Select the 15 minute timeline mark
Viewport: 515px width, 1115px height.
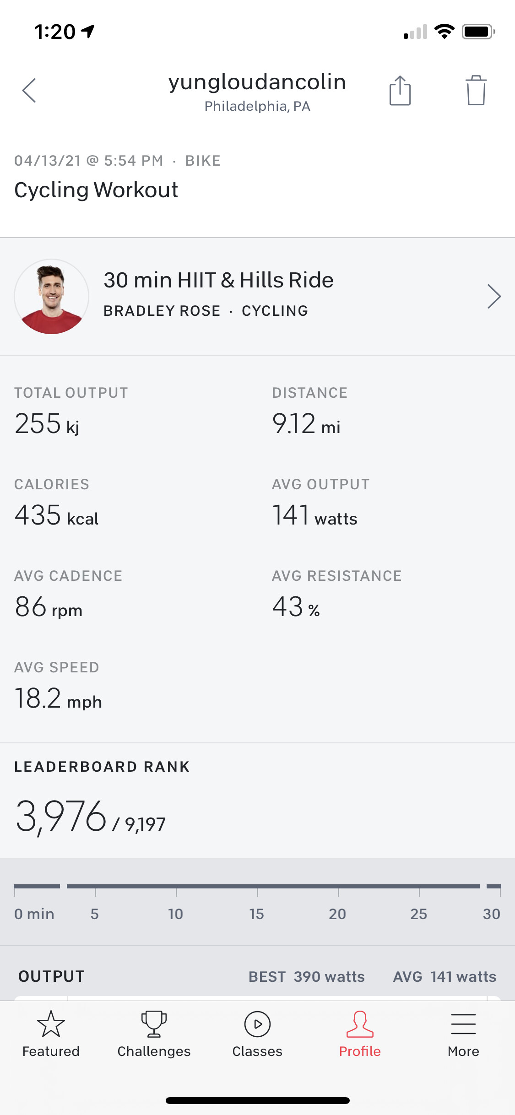click(257, 914)
